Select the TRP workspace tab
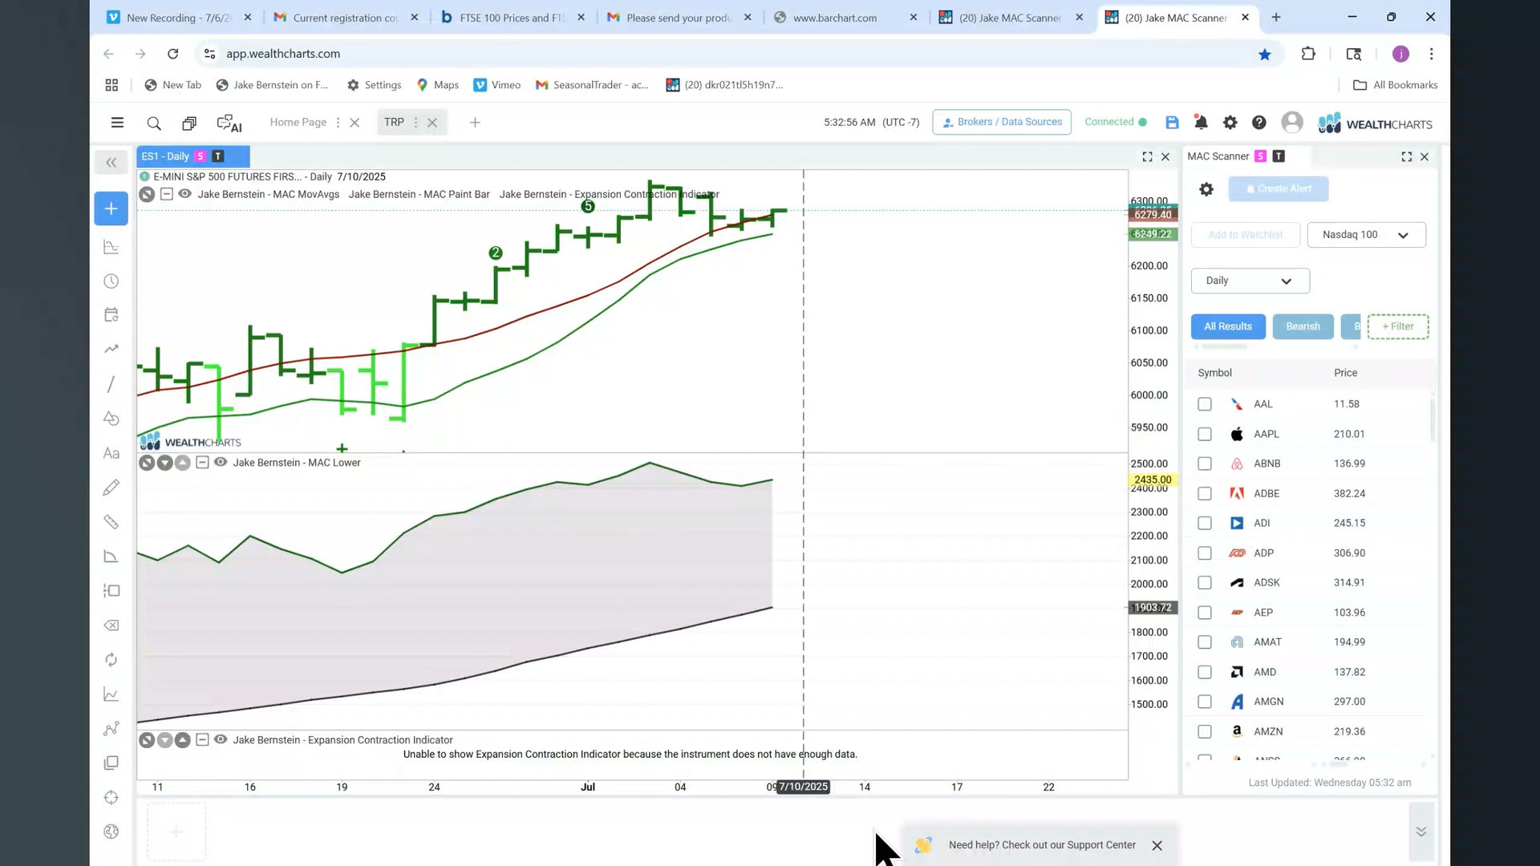This screenshot has width=1540, height=866. click(394, 122)
